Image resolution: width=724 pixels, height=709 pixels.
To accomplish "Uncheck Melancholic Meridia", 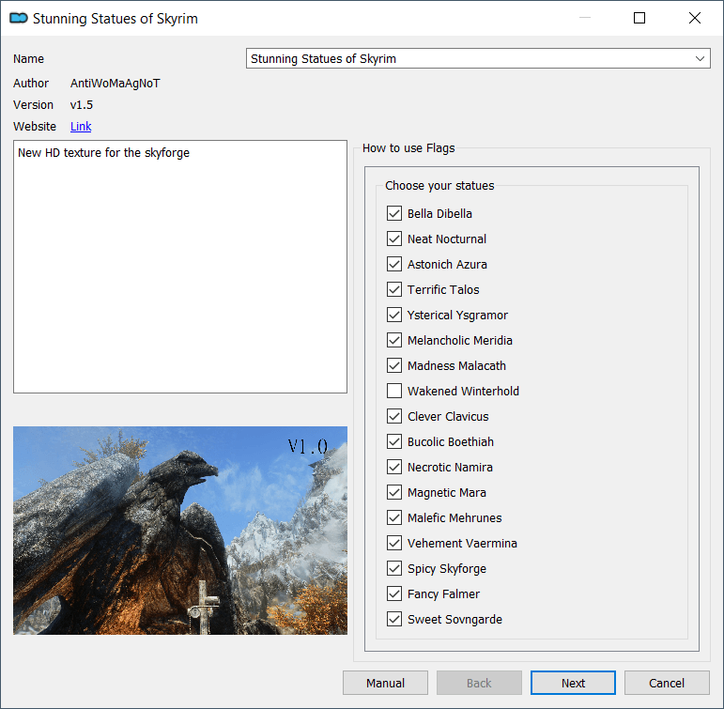I will coord(393,340).
